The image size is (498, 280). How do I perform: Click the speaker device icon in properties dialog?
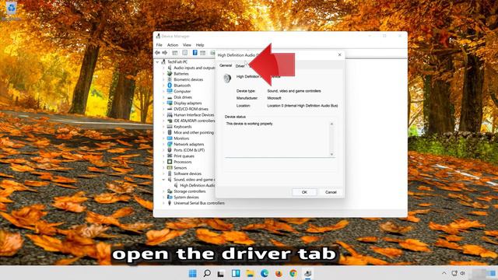tap(227, 78)
